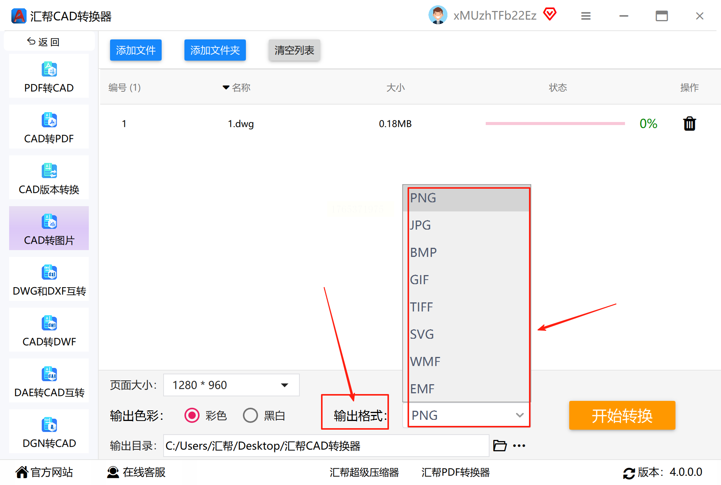Select the 黑白 output option

(250, 416)
